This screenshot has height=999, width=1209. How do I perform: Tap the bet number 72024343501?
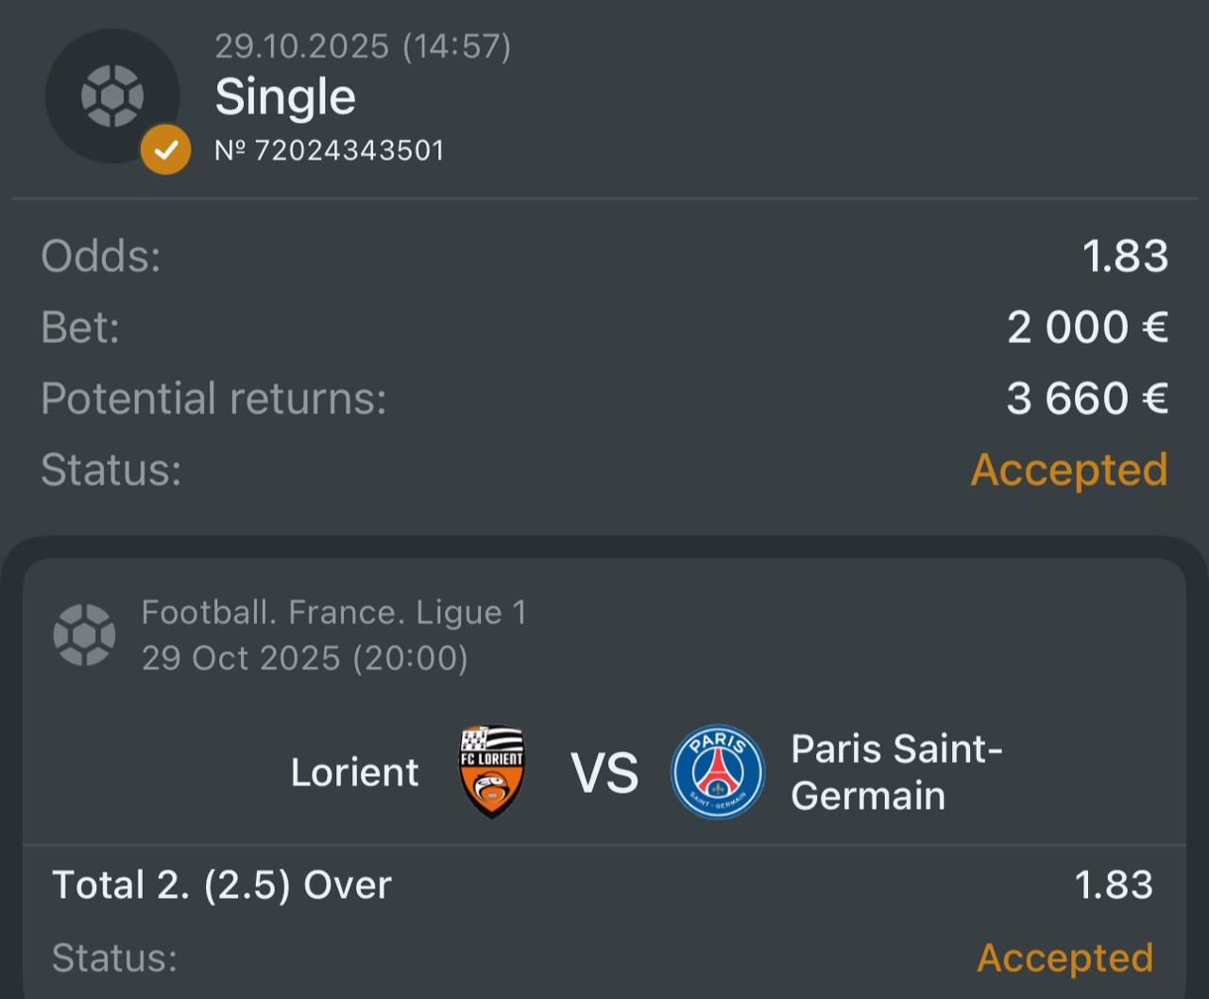[330, 150]
